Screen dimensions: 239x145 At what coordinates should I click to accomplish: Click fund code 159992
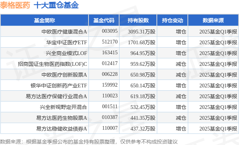110,85
